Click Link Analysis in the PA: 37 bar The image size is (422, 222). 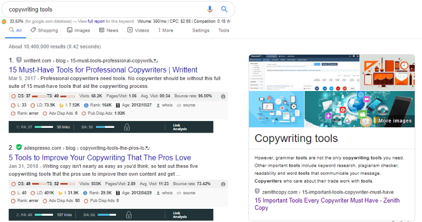pyautogui.click(x=180, y=127)
